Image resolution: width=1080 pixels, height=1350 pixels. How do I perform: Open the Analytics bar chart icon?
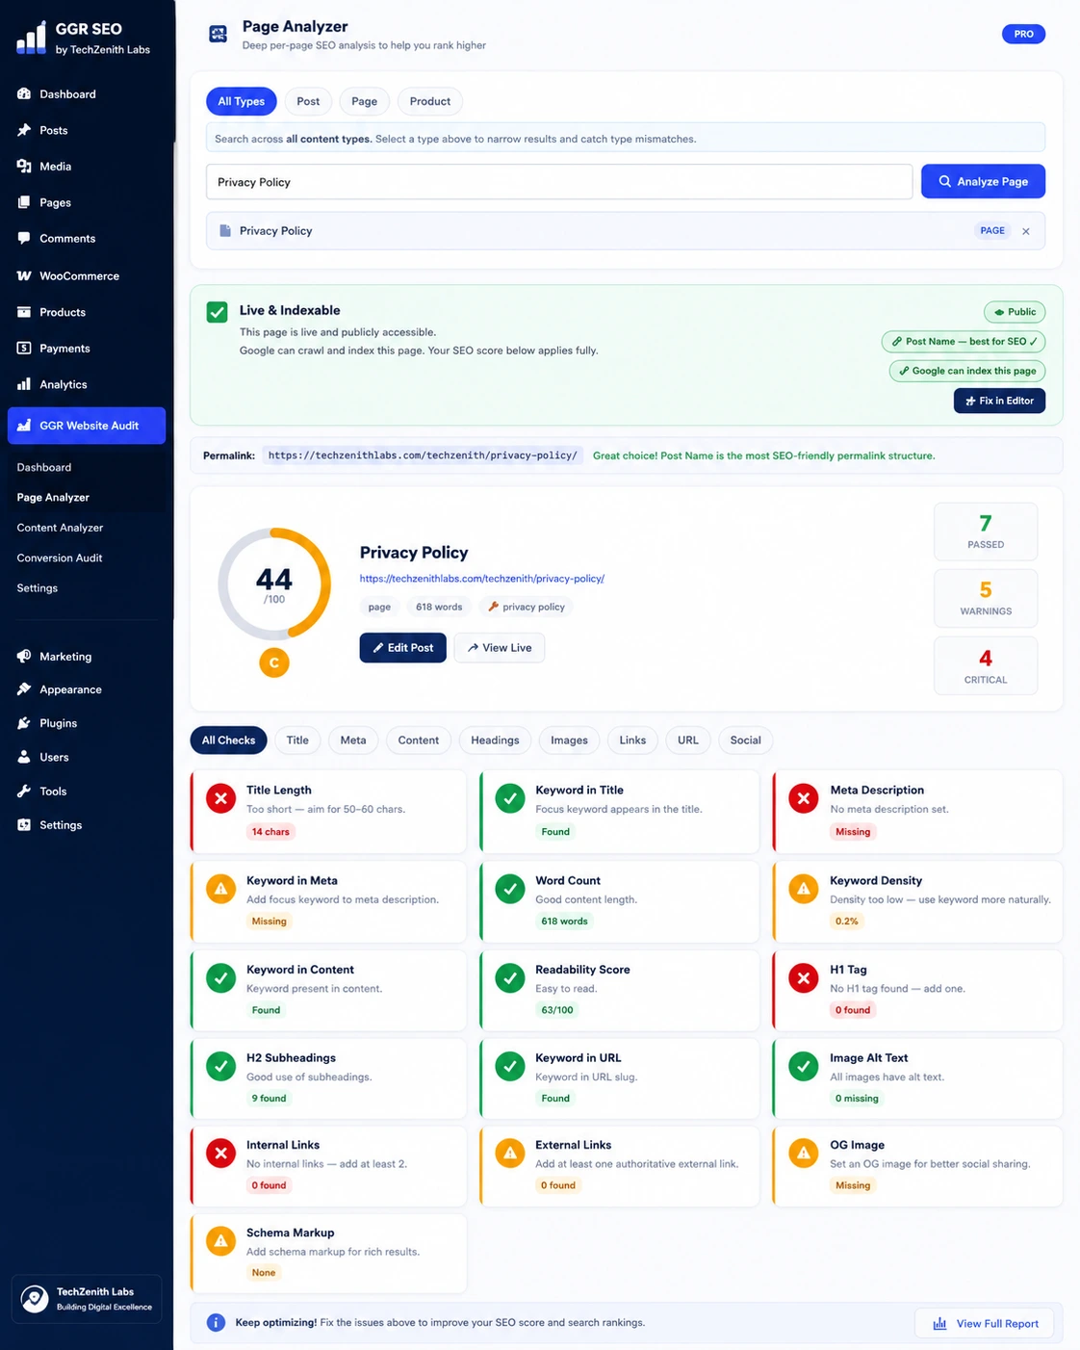[x=24, y=384]
